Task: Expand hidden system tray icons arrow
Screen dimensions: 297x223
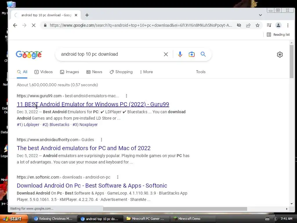Action: pos(275,219)
